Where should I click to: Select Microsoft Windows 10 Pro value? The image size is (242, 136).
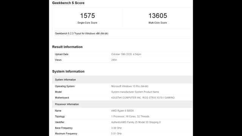point(130,87)
